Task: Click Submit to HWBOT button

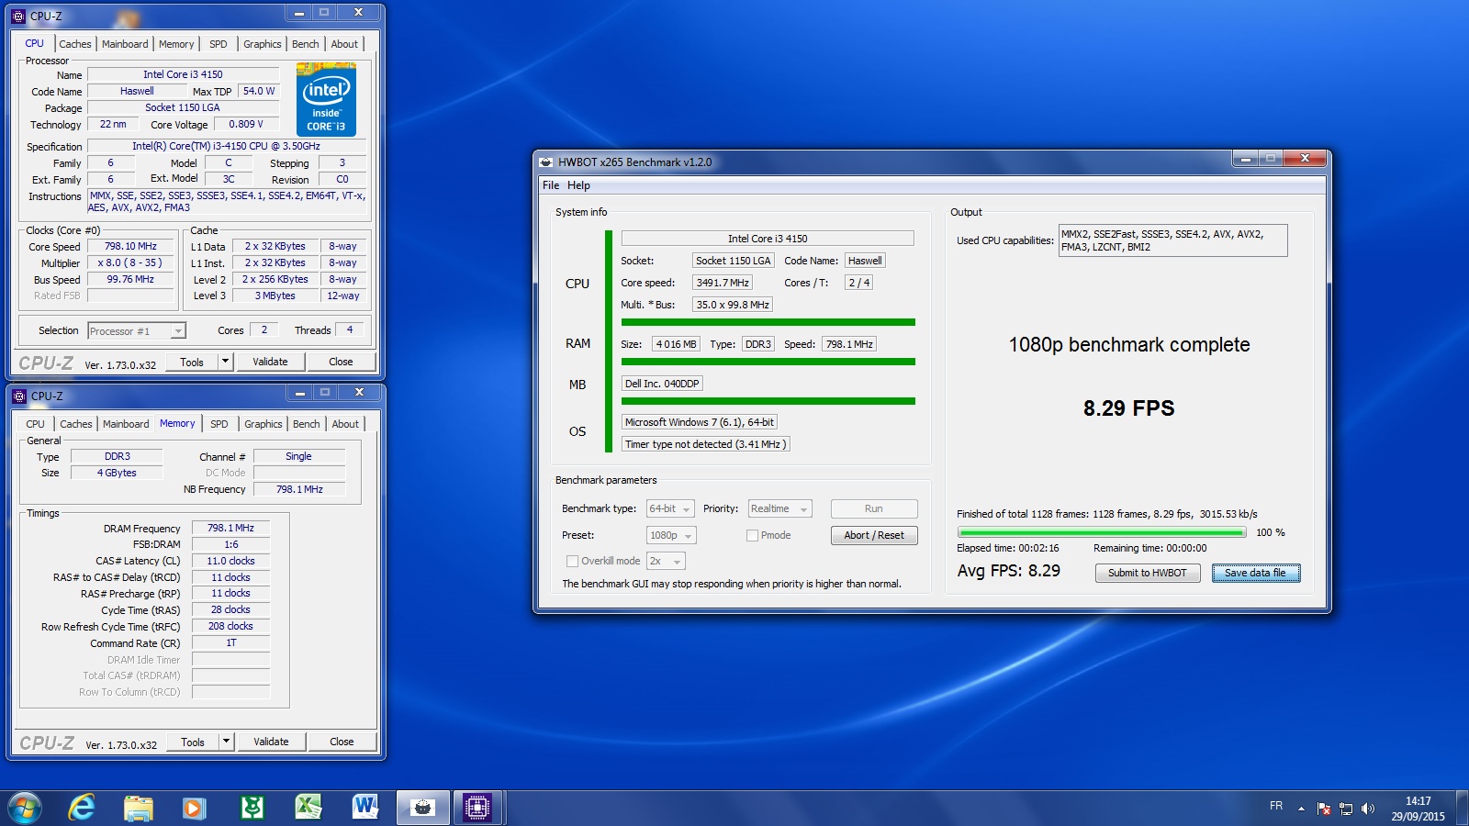Action: coord(1148,573)
